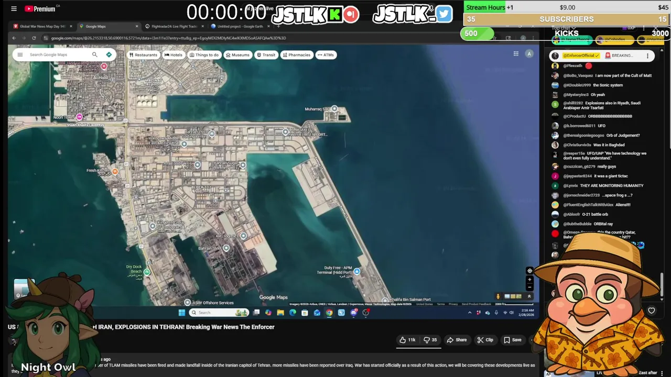Open the Google apps grid
Viewport: 671px width, 377px height.
(x=516, y=53)
